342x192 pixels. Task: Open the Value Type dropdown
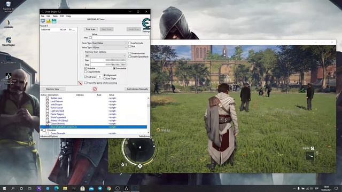tap(110, 47)
